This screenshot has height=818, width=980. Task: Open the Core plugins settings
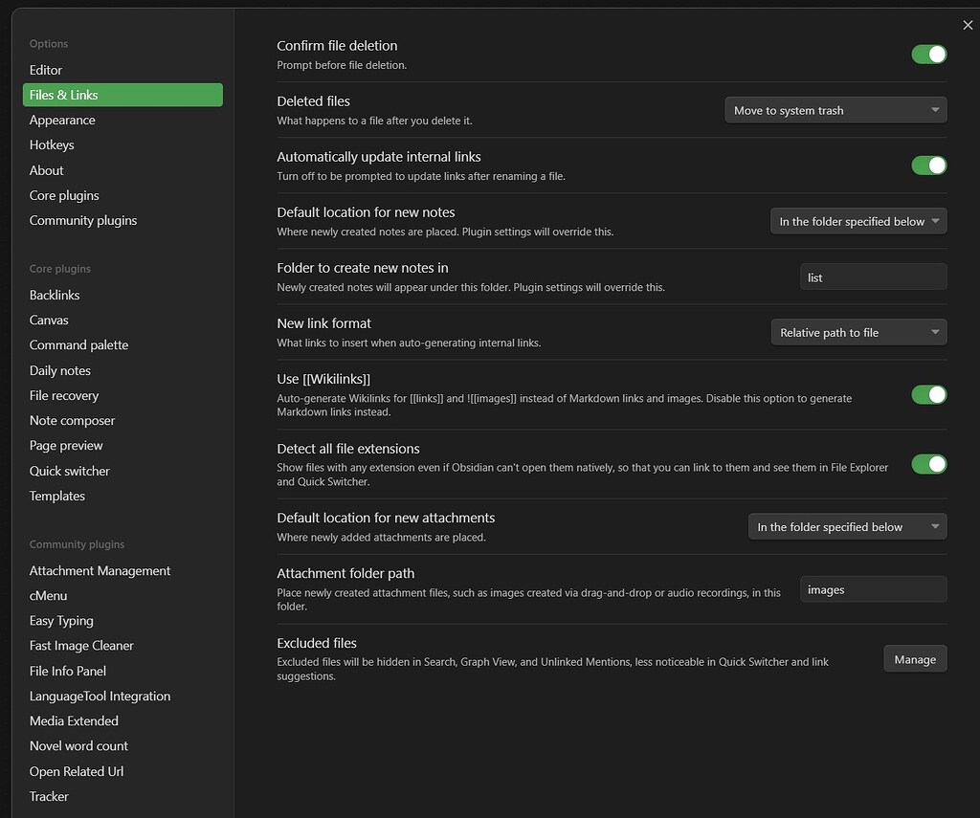[64, 195]
